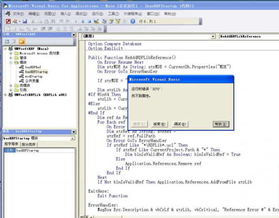This screenshot has width=279, height=218.
Task: Open the 编辑(E) menu
Action: (x=34, y=14)
